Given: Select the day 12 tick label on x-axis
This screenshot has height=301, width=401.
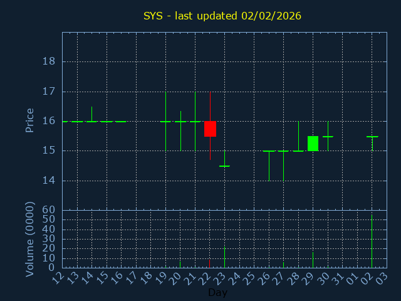Looking at the screenshot, I should (58, 278).
